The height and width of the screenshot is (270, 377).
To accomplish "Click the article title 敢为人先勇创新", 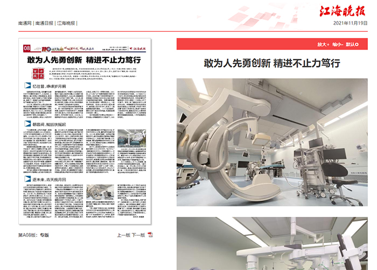I will (272, 63).
